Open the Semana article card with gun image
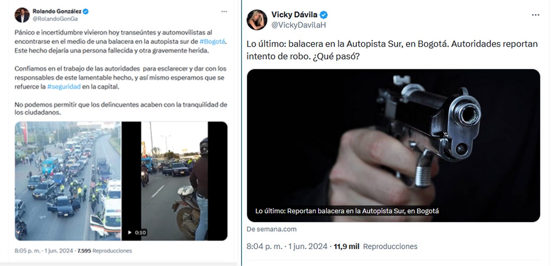This screenshot has width=554, height=266. (393, 146)
